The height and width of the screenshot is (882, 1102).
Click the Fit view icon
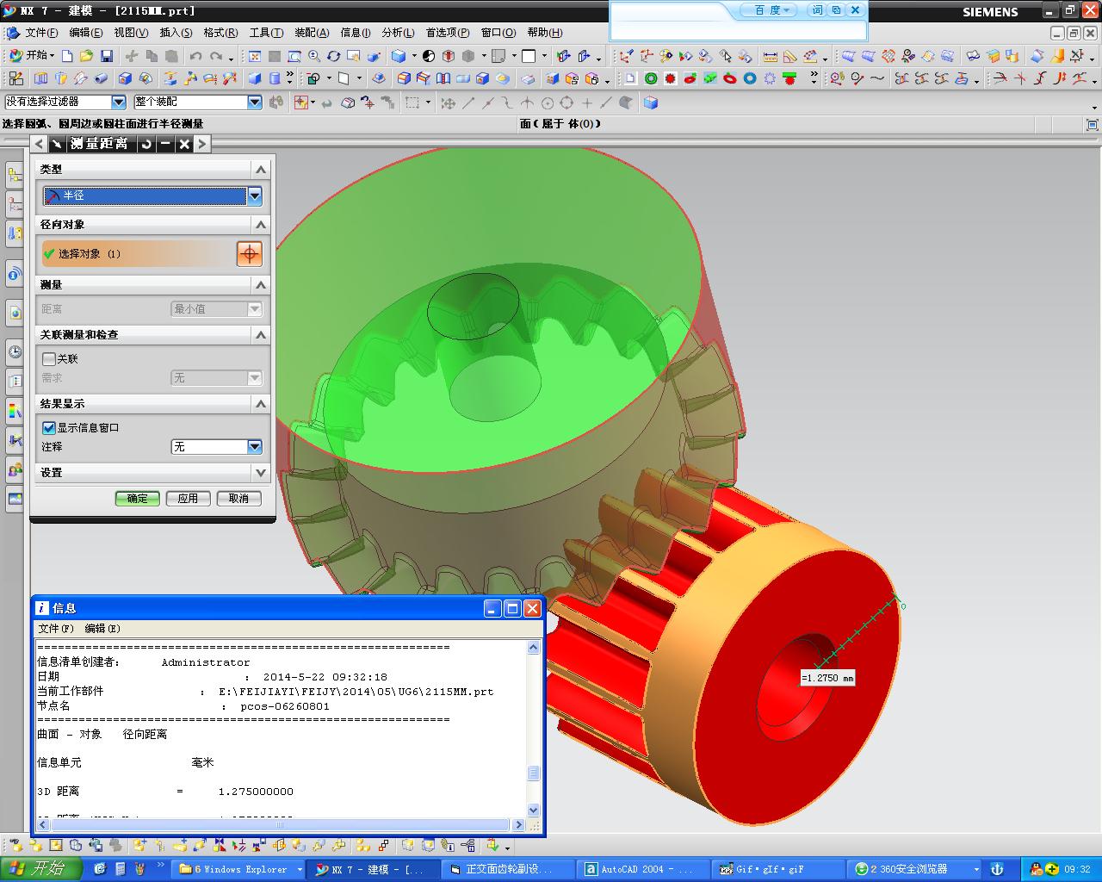[255, 56]
